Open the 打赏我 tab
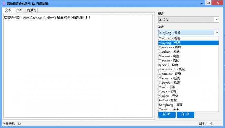This screenshot has height=128, width=225. (32, 10)
